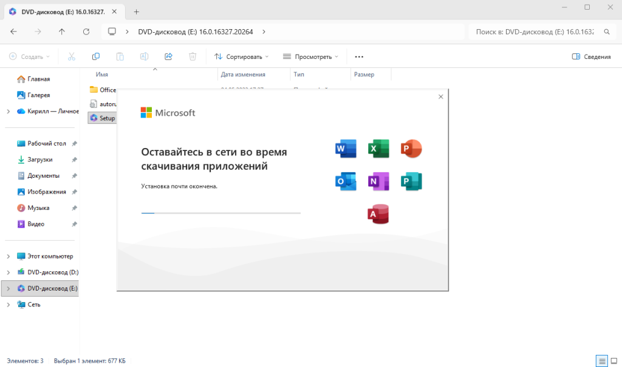Expand the chevron after DVD-дисковод path

[x=264, y=32]
